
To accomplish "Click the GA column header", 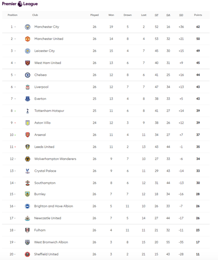I will tap(168, 15).
